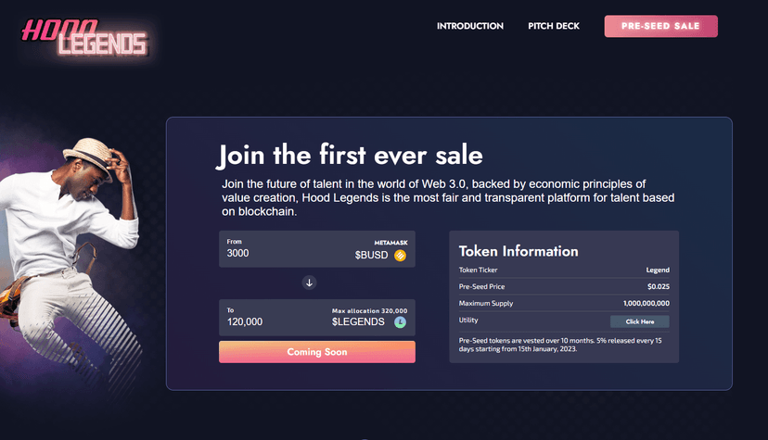Select the $BUSD currency label
This screenshot has height=440, width=768.
tap(371, 256)
